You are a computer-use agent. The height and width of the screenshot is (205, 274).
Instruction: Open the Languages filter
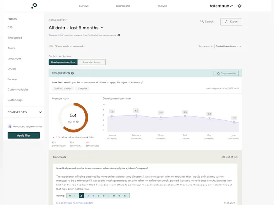click(x=14, y=59)
